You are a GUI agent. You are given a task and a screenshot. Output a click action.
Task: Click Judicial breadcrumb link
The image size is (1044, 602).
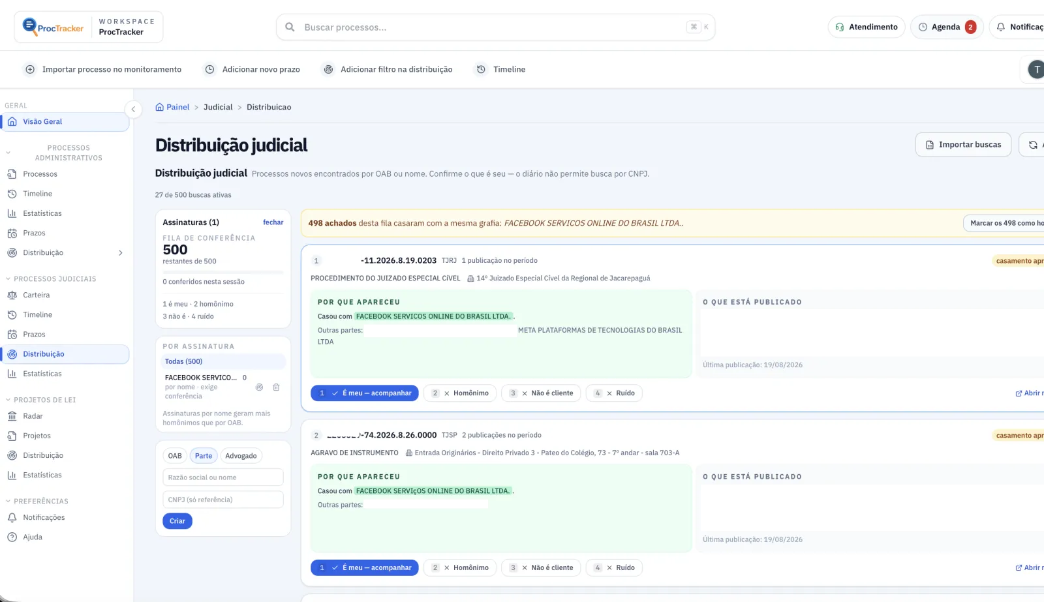(x=218, y=107)
